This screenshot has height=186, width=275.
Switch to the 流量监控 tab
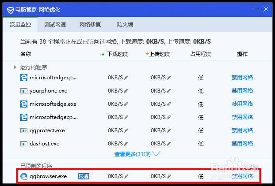point(20,25)
